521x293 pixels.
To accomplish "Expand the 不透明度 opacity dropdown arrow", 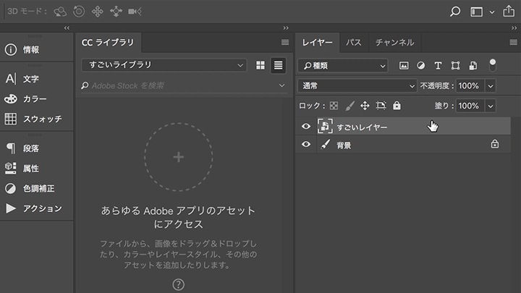I will [490, 86].
